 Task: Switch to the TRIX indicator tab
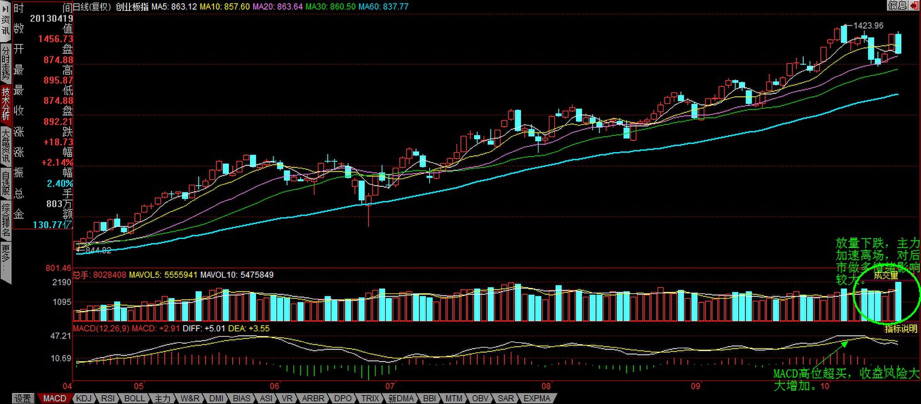tap(370, 398)
